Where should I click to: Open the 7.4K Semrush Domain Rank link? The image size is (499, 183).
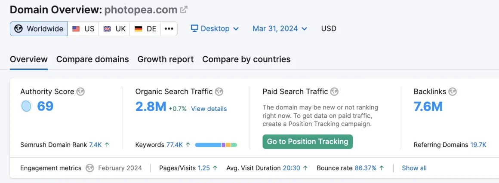[95, 145]
